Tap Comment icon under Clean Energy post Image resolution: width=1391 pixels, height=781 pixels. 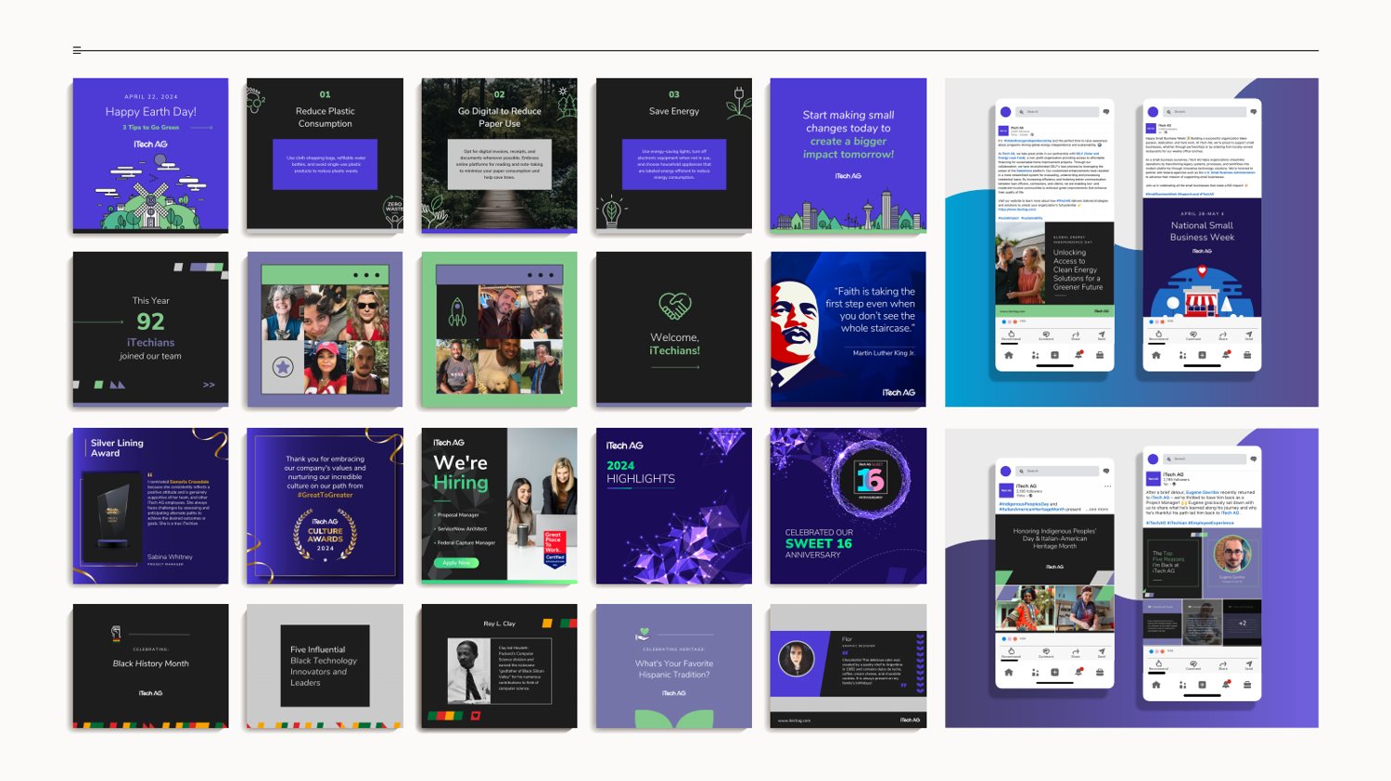[x=1046, y=335]
